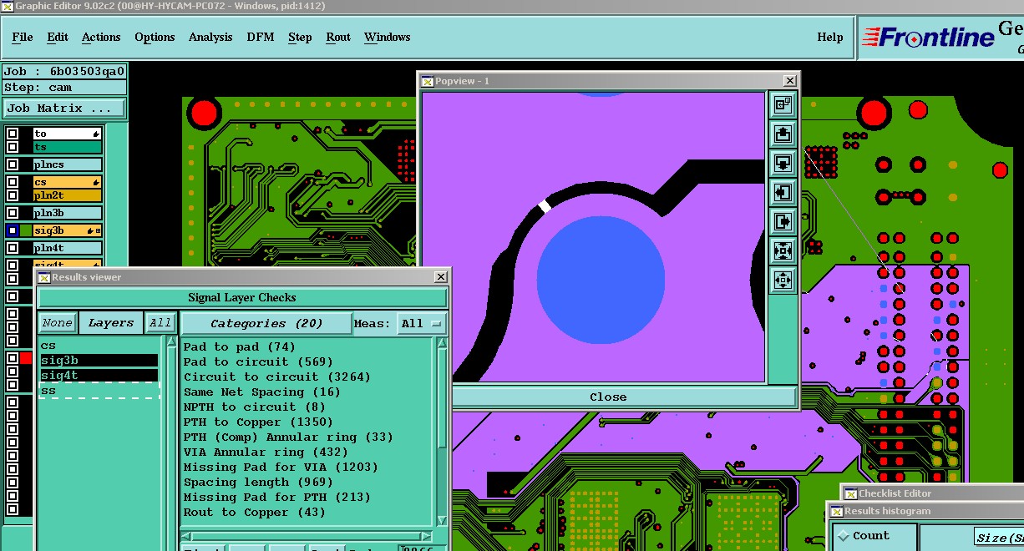Viewport: 1024px width, 551px height.
Task: Click the Signal Layer Checks header button
Action: [x=242, y=297]
